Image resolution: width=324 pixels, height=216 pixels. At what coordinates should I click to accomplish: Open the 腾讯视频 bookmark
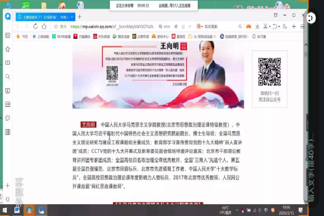[x=121, y=37]
